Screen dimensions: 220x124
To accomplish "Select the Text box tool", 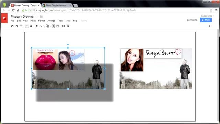I will tap(53, 26).
